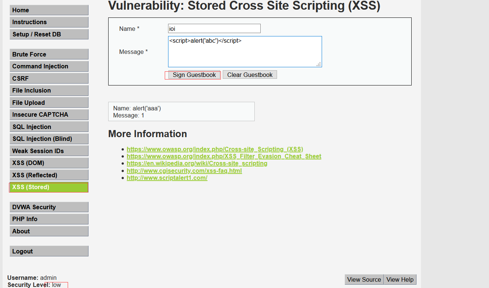This screenshot has width=489, height=288.
Task: Click the "Message *" field label
Action: tap(133, 52)
